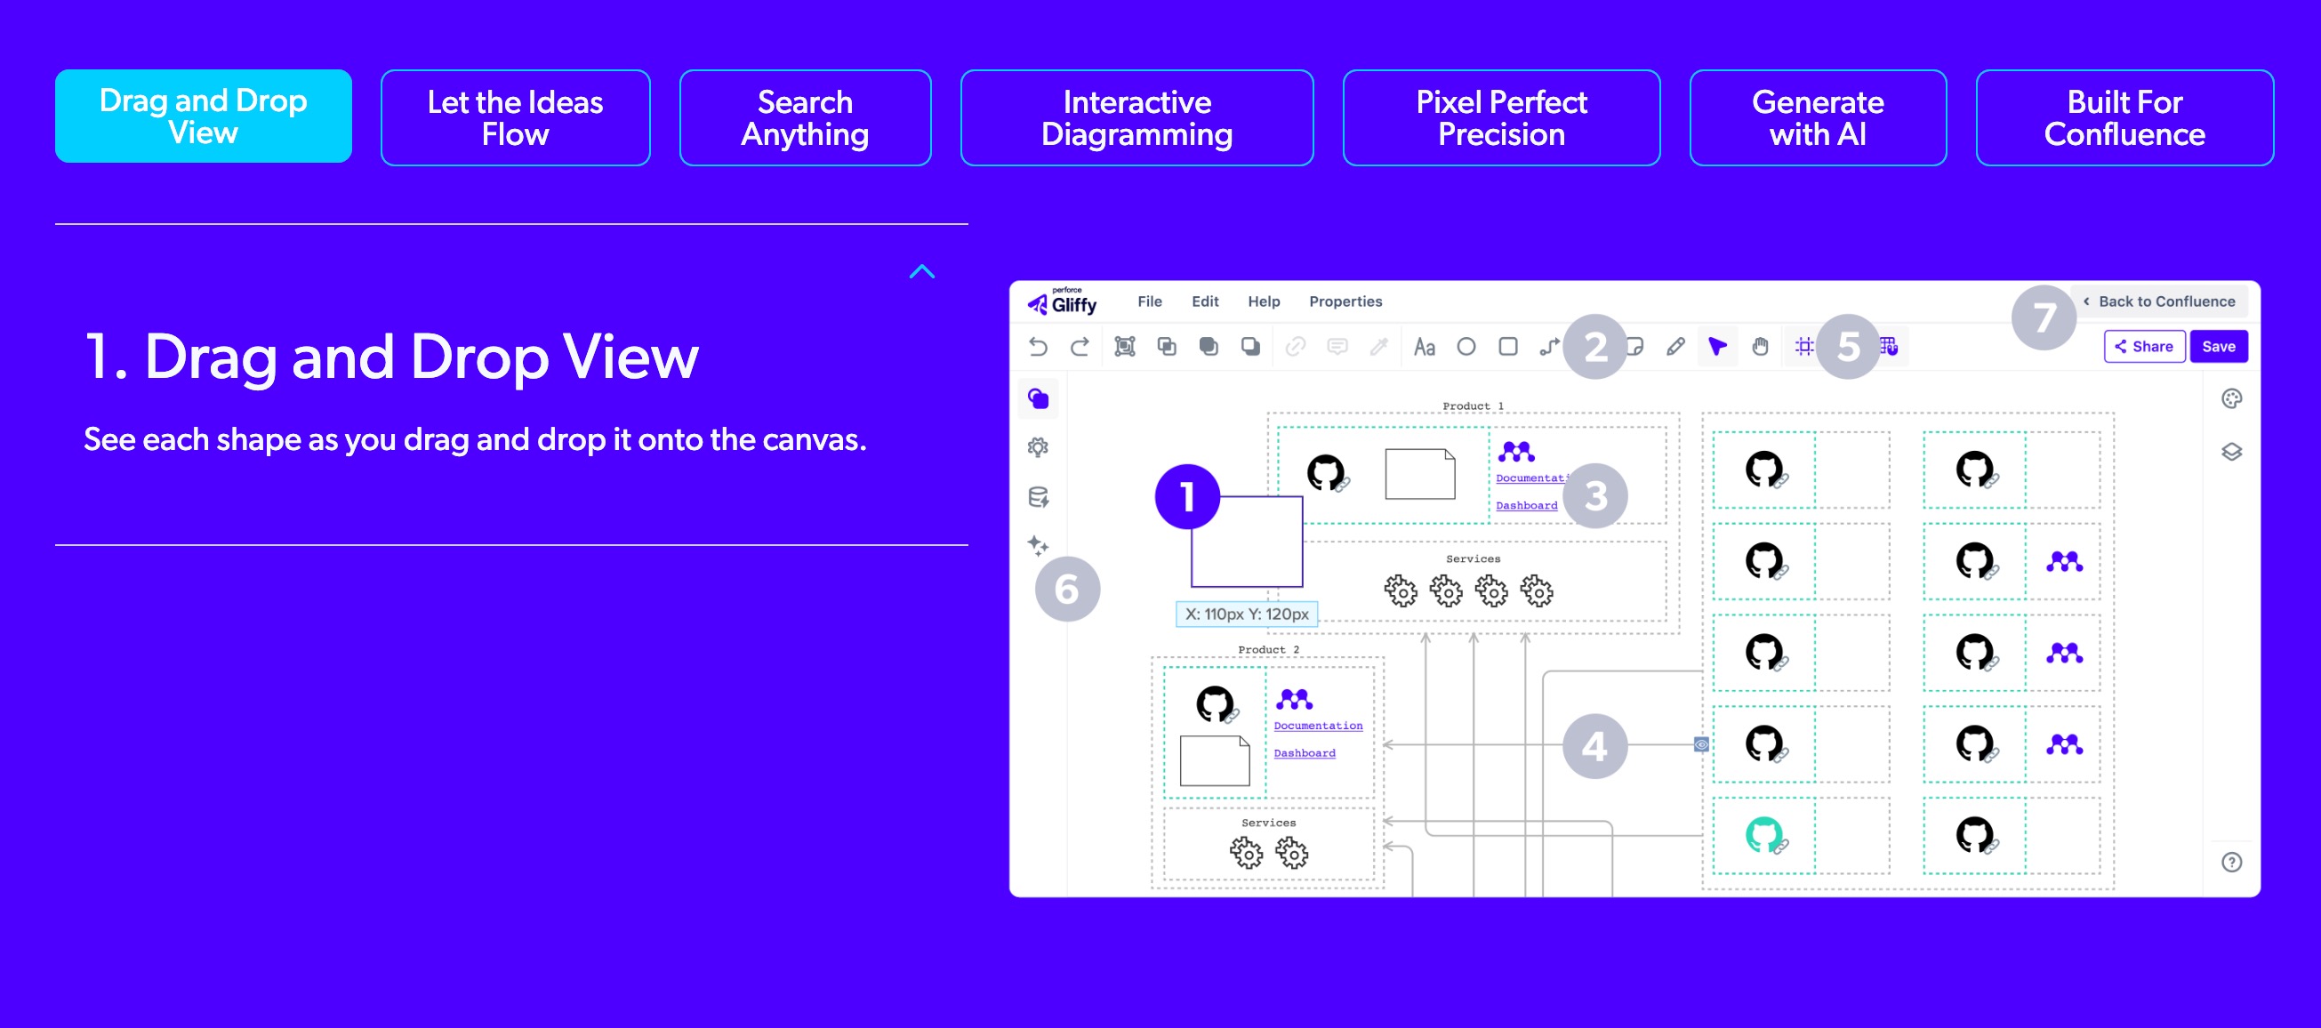Click the ungroup overlapping squares icon
Viewport: 2321px width, 1028px height.
(1167, 347)
